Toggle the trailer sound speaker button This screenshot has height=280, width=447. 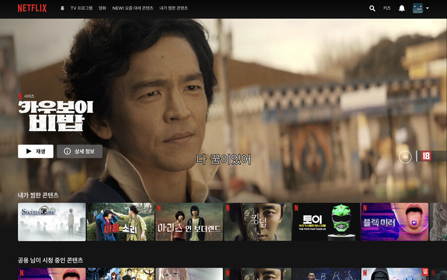click(405, 157)
